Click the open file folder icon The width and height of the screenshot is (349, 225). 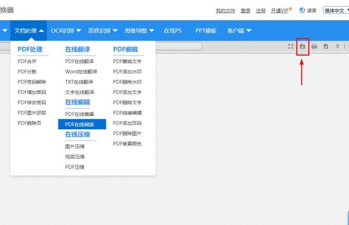[x=302, y=46]
